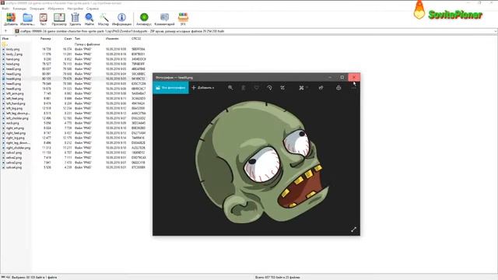Image resolution: width=498 pixels, height=280 pixels.
Task: Open the Настройки menu
Action: (x=75, y=9)
